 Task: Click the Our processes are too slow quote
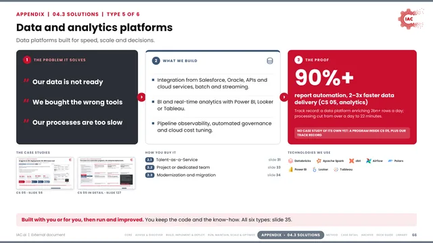77,123
